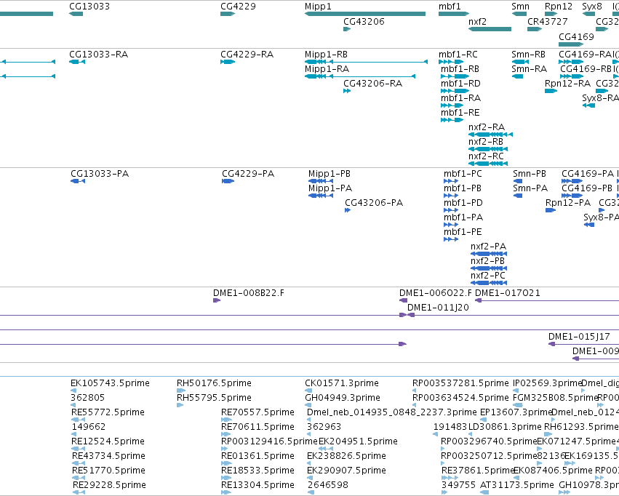Select the Rpn12-PA protein label
This screenshot has height=496, width=619.
568,203
